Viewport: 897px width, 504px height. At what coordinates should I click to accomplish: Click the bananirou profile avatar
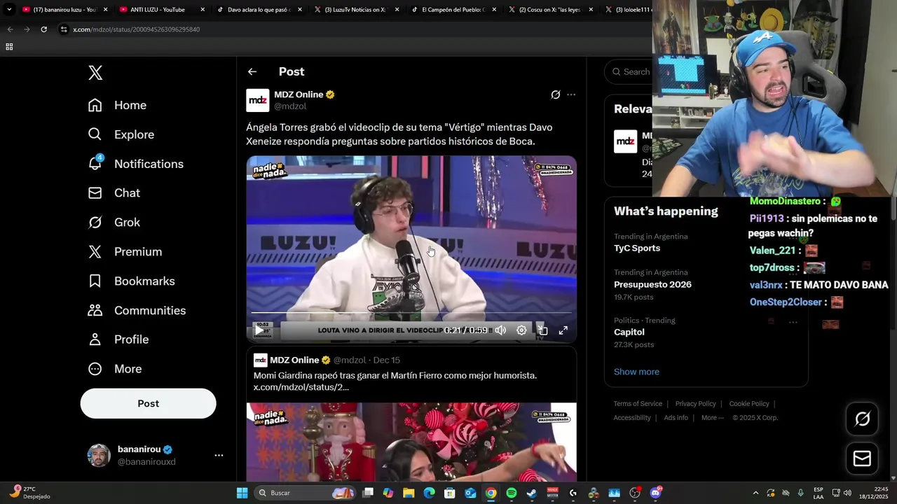click(x=99, y=455)
